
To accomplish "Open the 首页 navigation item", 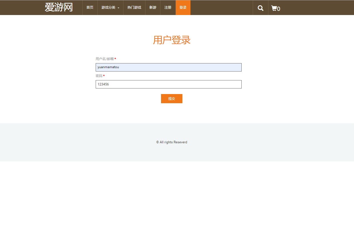I will (x=90, y=8).
